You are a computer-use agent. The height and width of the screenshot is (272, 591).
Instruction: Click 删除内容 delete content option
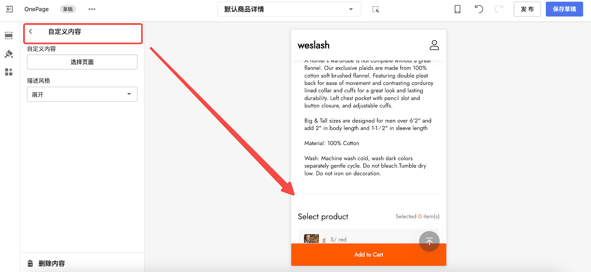pos(46,264)
